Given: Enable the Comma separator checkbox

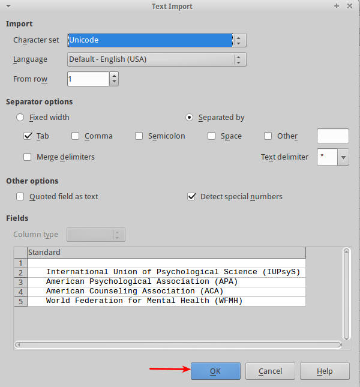Looking at the screenshot, I should coord(76,136).
